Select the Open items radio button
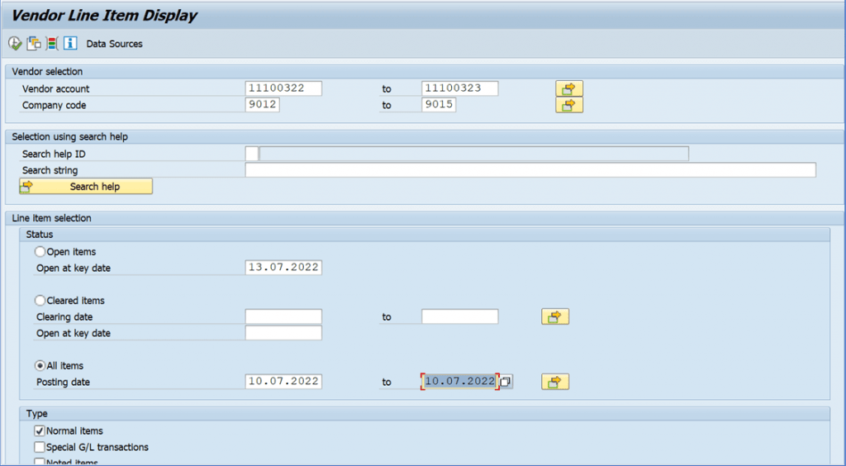 (40, 252)
